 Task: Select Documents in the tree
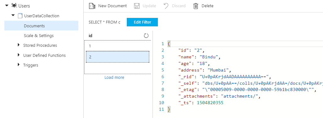(41, 26)
